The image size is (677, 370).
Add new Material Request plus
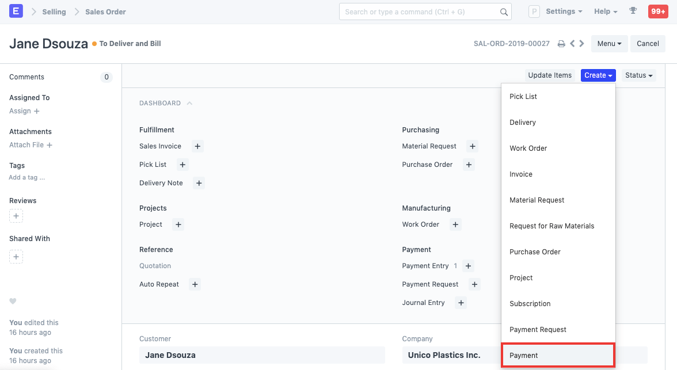point(472,146)
